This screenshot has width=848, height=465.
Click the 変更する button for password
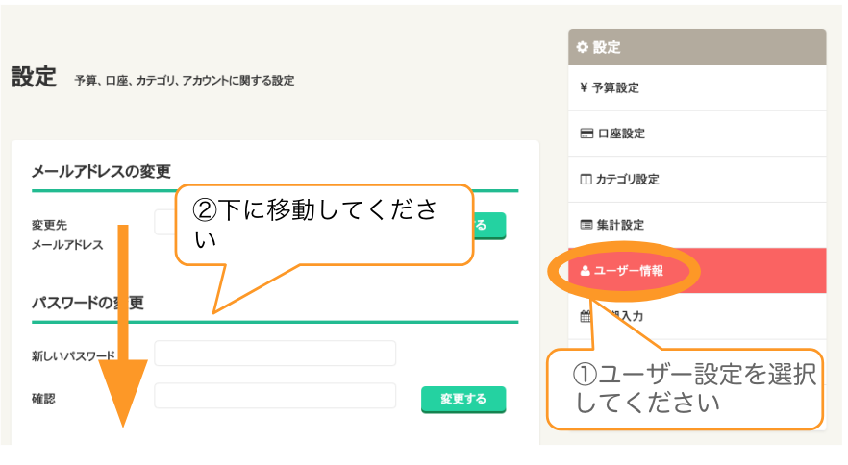463,399
